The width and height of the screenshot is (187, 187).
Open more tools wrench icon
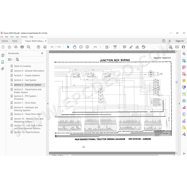click(x=184, y=134)
